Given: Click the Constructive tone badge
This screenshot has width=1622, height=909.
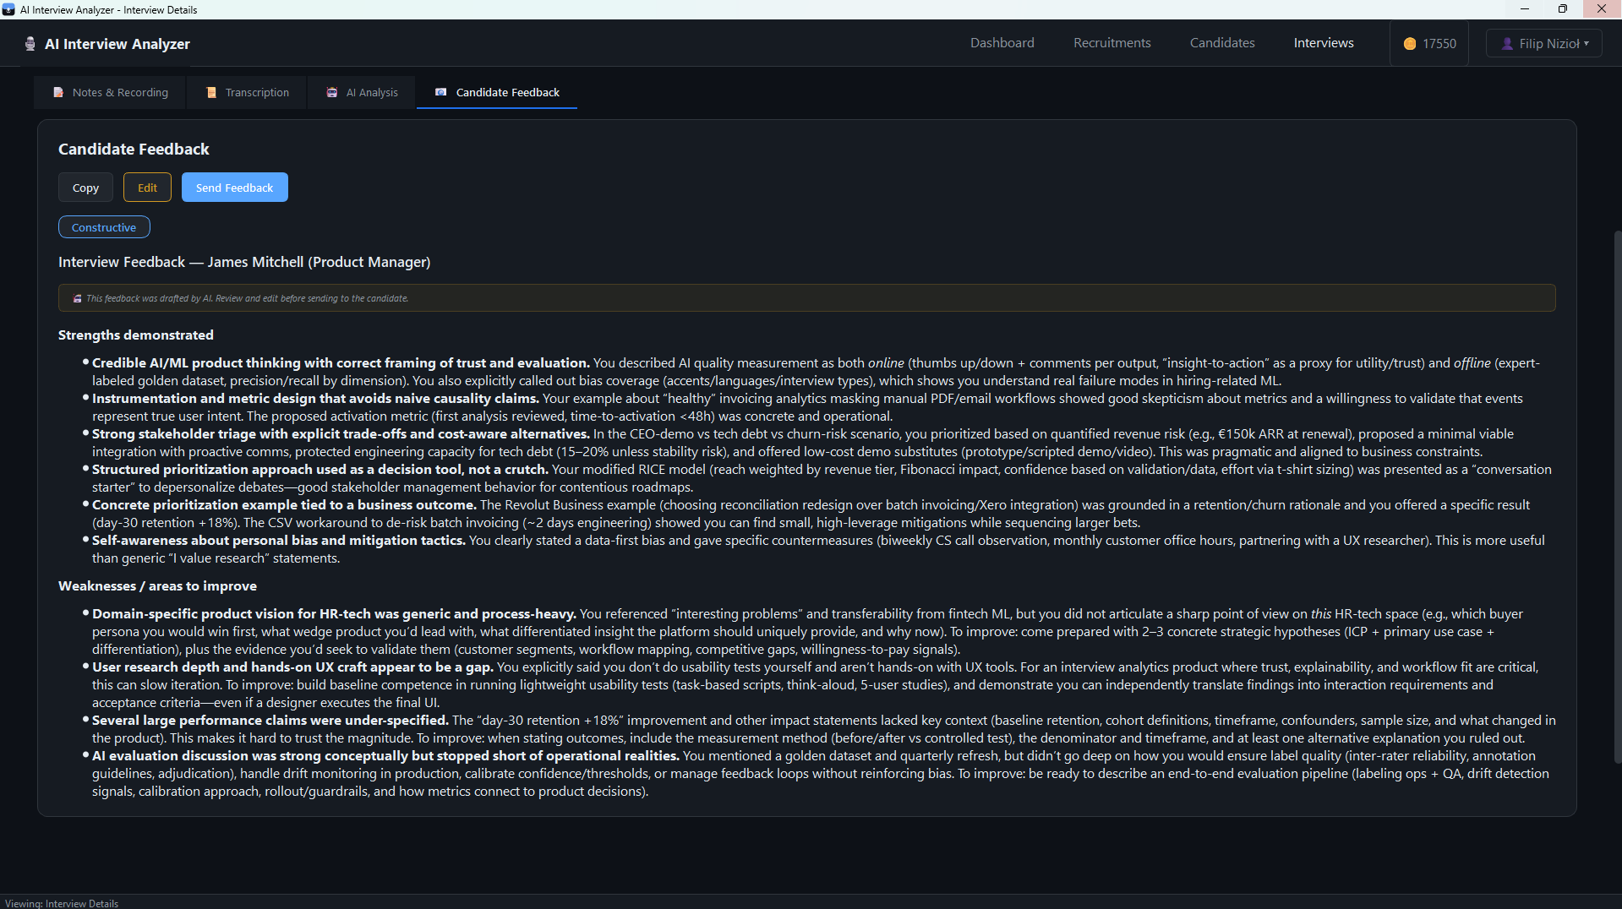Looking at the screenshot, I should point(104,227).
